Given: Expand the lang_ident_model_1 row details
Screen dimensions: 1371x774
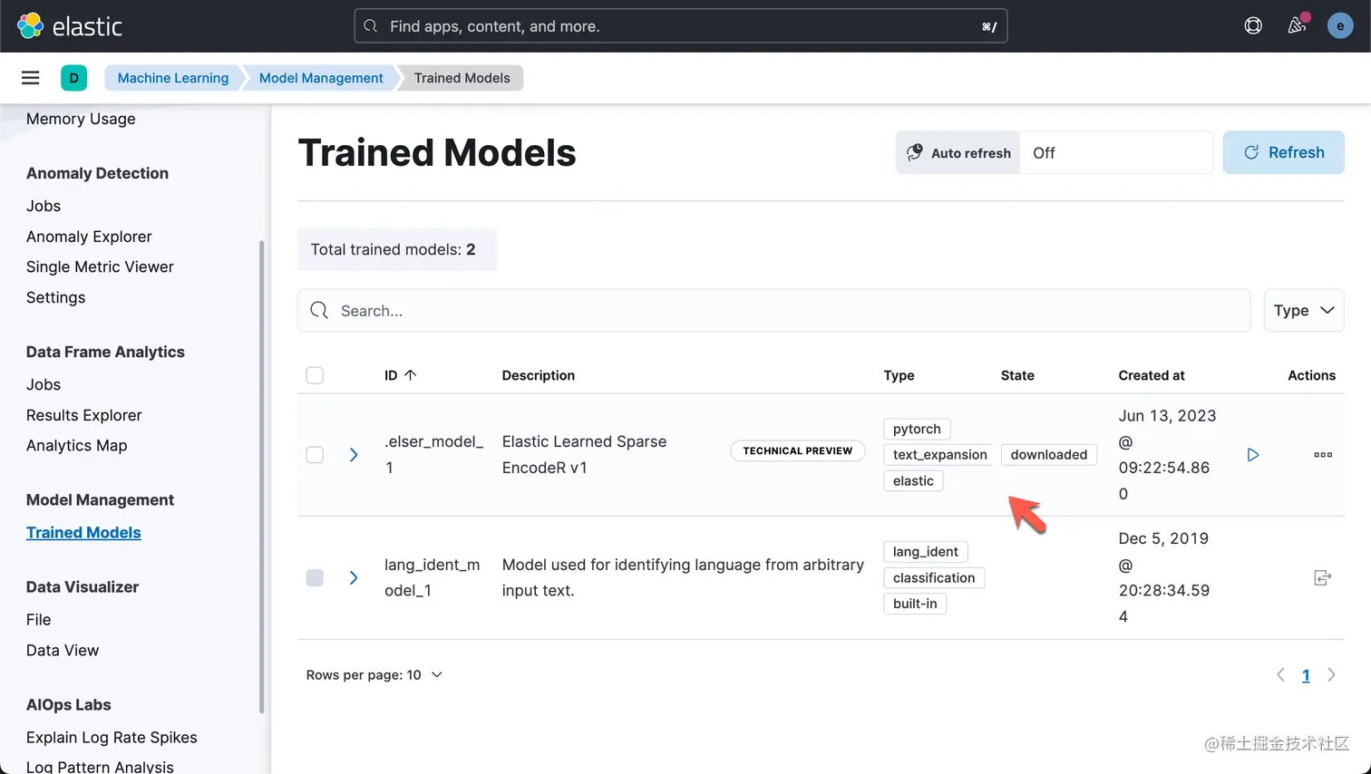Looking at the screenshot, I should coord(354,577).
